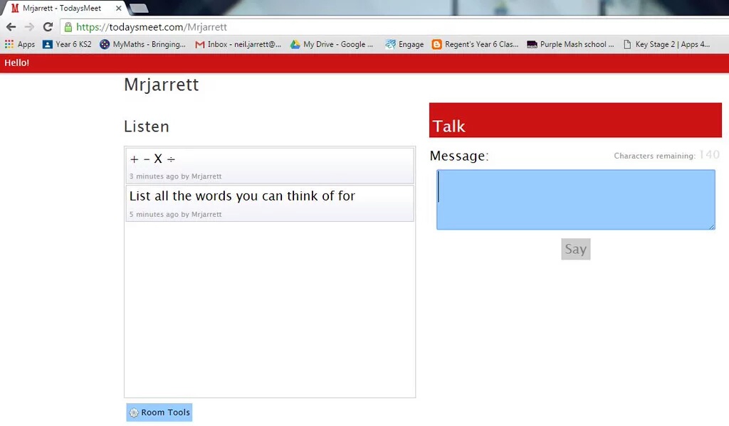Image resolution: width=729 pixels, height=426 pixels.
Task: Open Room Tools
Action: tap(159, 412)
